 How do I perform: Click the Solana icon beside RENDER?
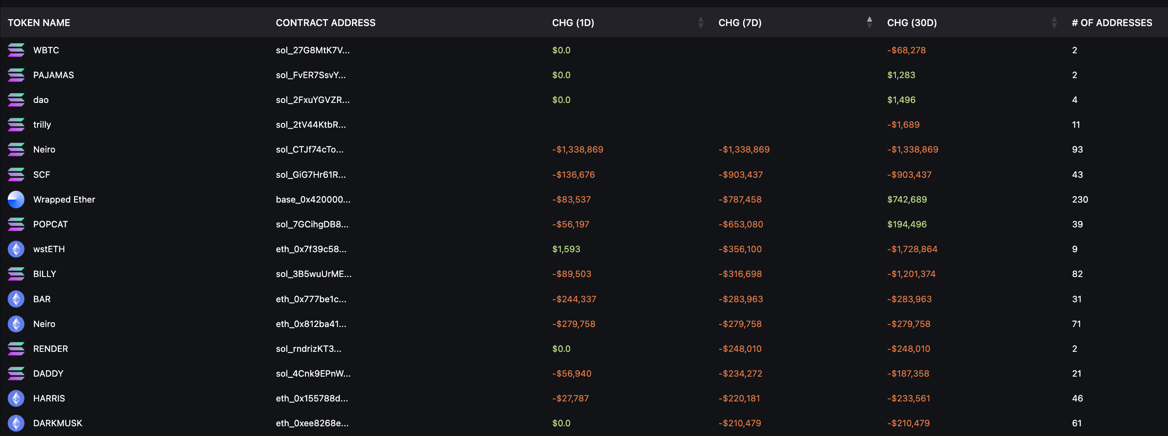click(x=16, y=349)
